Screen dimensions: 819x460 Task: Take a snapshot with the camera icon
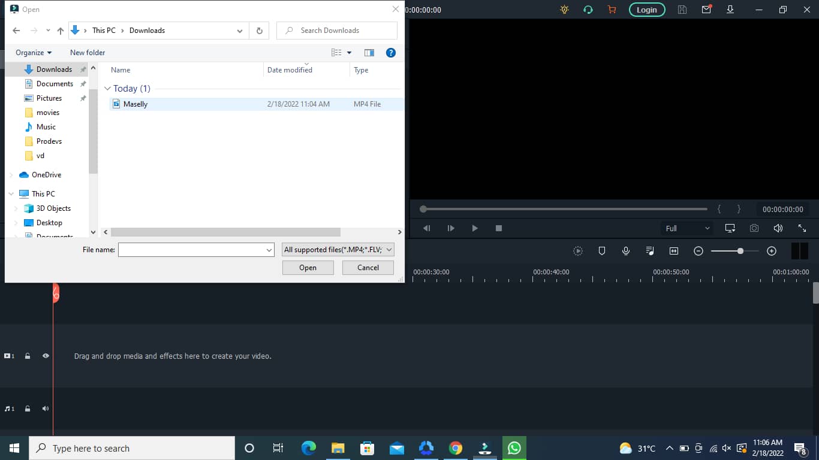pyautogui.click(x=754, y=228)
